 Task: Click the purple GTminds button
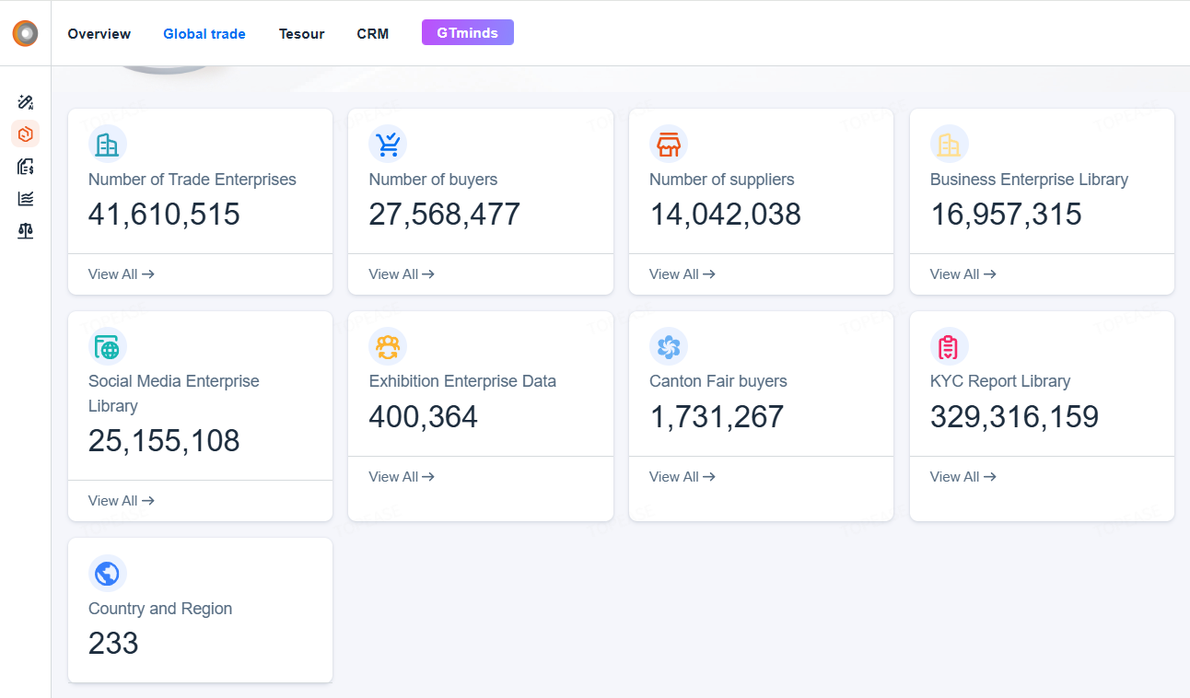[468, 33]
